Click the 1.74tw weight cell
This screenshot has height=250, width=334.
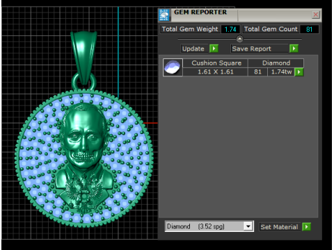tap(281, 72)
